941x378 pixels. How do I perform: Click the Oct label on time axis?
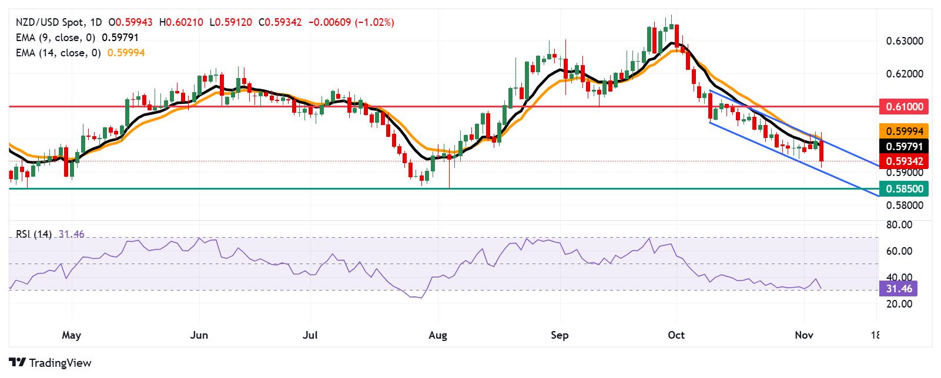(x=677, y=335)
